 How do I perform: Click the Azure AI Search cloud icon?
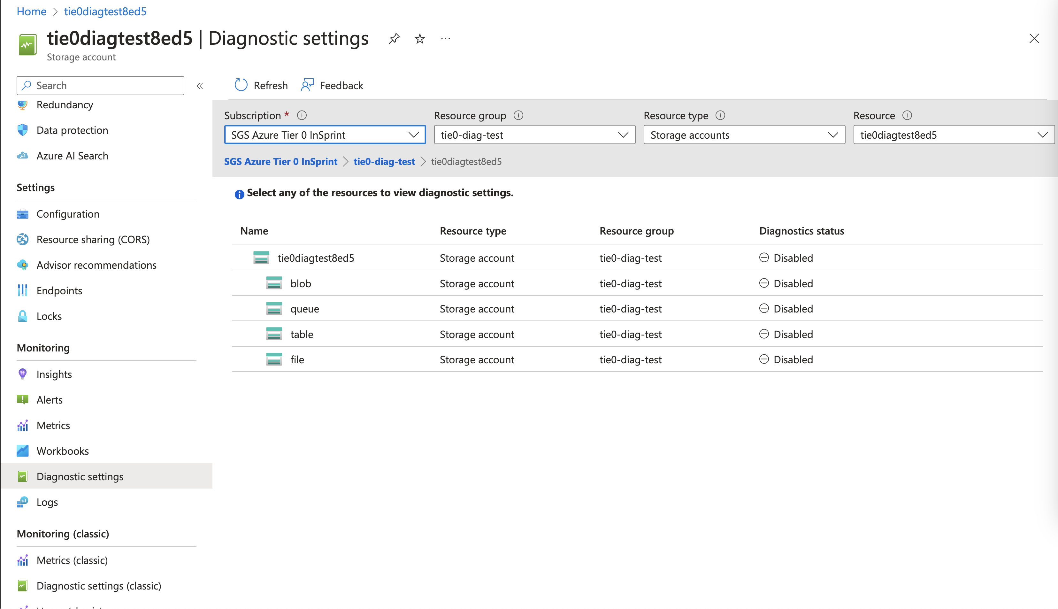click(23, 156)
